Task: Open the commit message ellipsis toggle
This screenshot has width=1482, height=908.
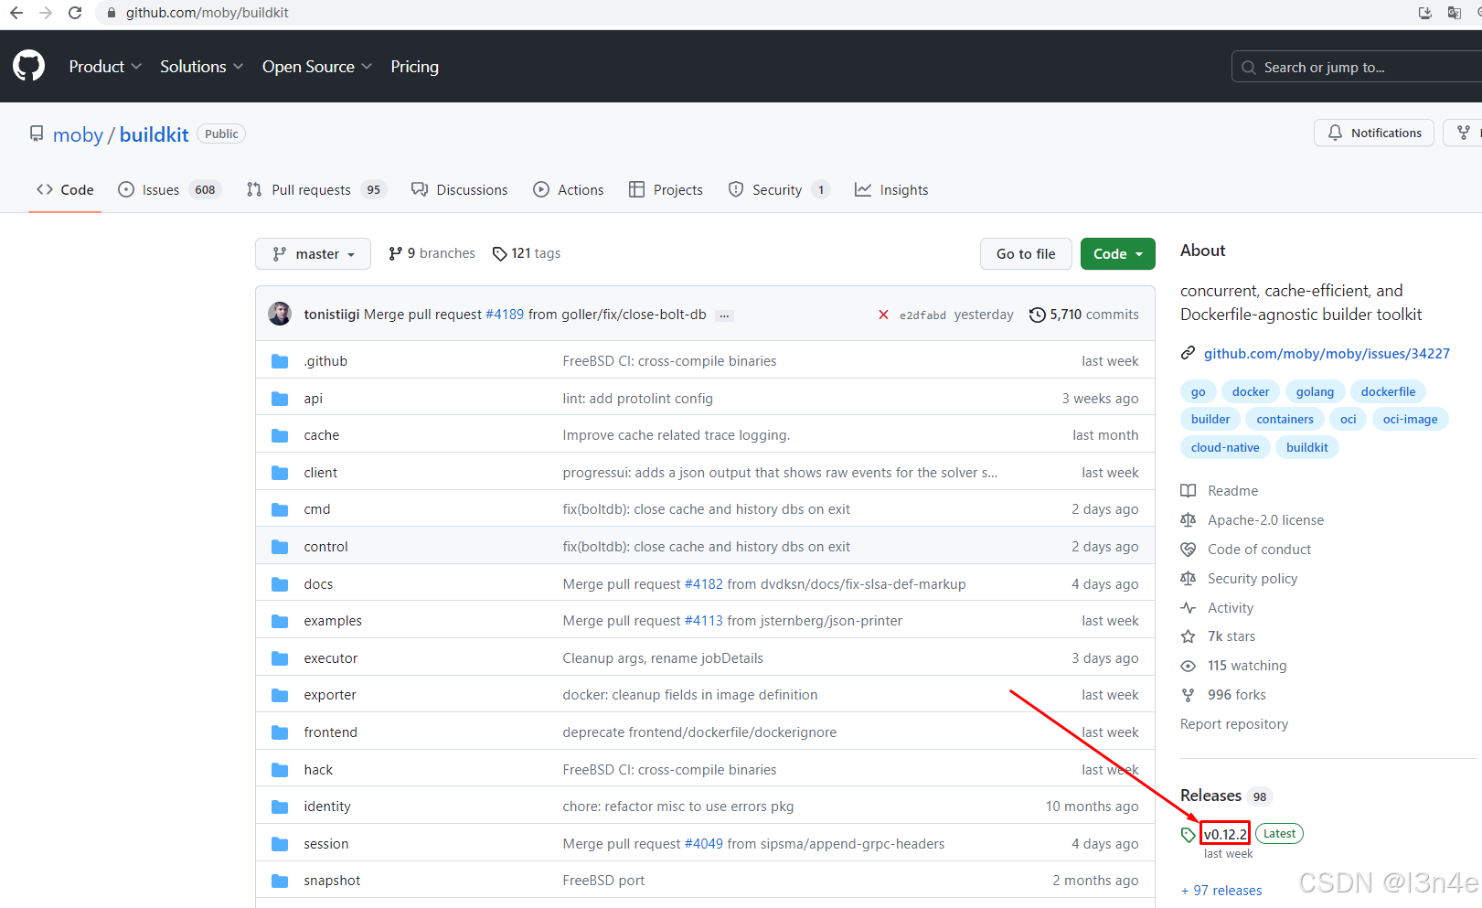Action: 723,315
